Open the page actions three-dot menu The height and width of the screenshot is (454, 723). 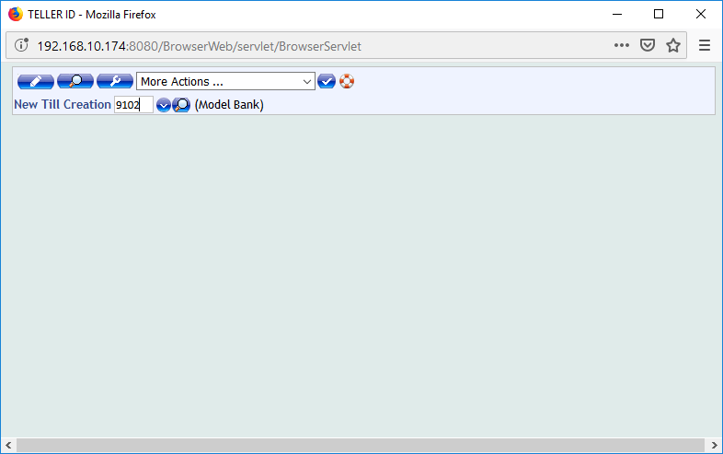[x=622, y=45]
